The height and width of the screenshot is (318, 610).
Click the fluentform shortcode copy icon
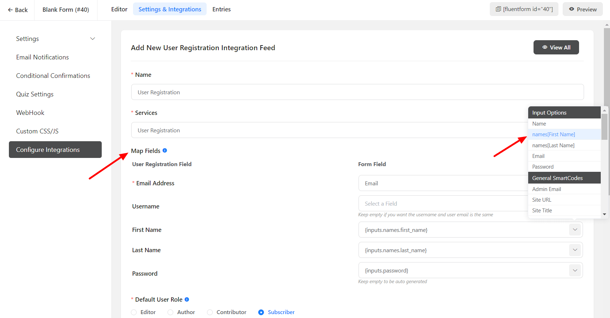coord(498,9)
